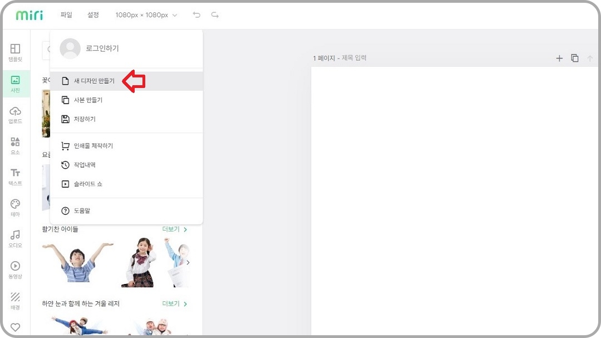Click the profile avatar icon
Screen dimensions: 601x338
(70, 48)
